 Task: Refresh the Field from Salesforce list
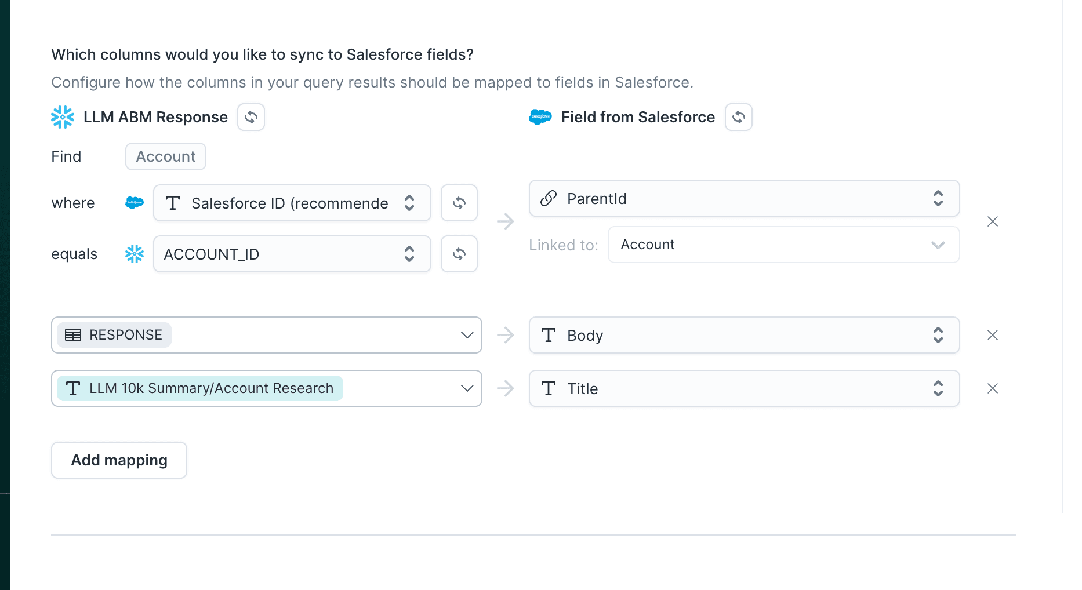738,116
